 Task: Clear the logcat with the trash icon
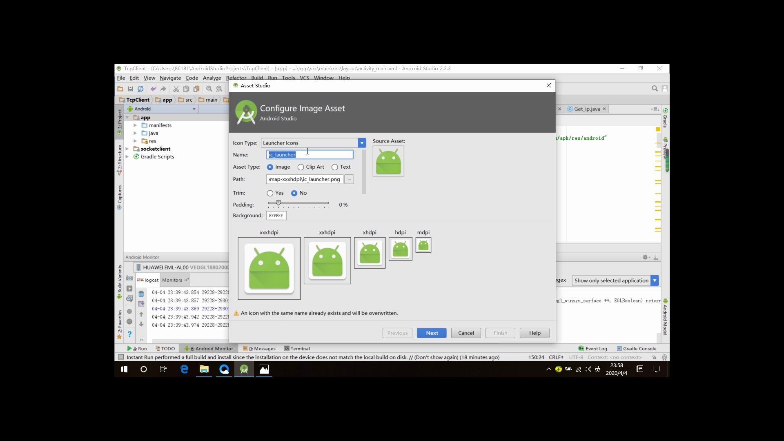click(x=141, y=294)
